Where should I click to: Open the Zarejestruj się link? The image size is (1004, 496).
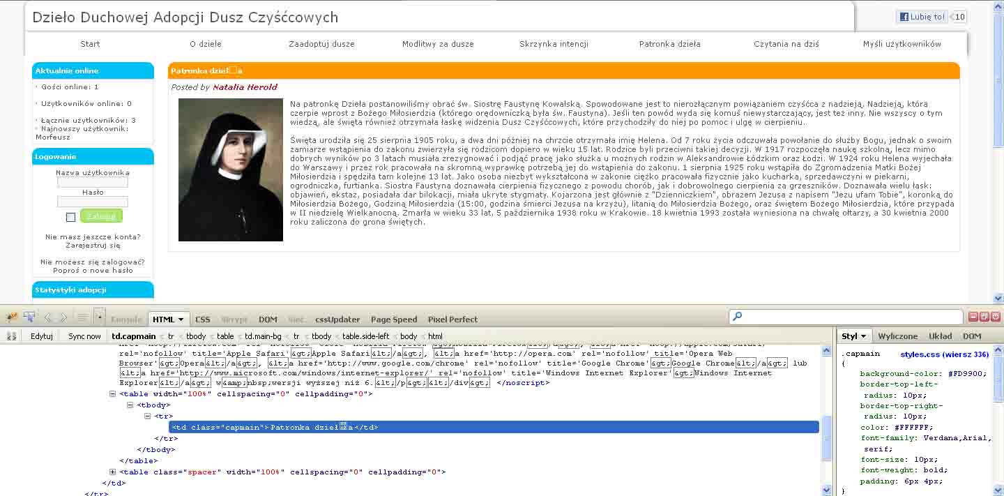[93, 246]
